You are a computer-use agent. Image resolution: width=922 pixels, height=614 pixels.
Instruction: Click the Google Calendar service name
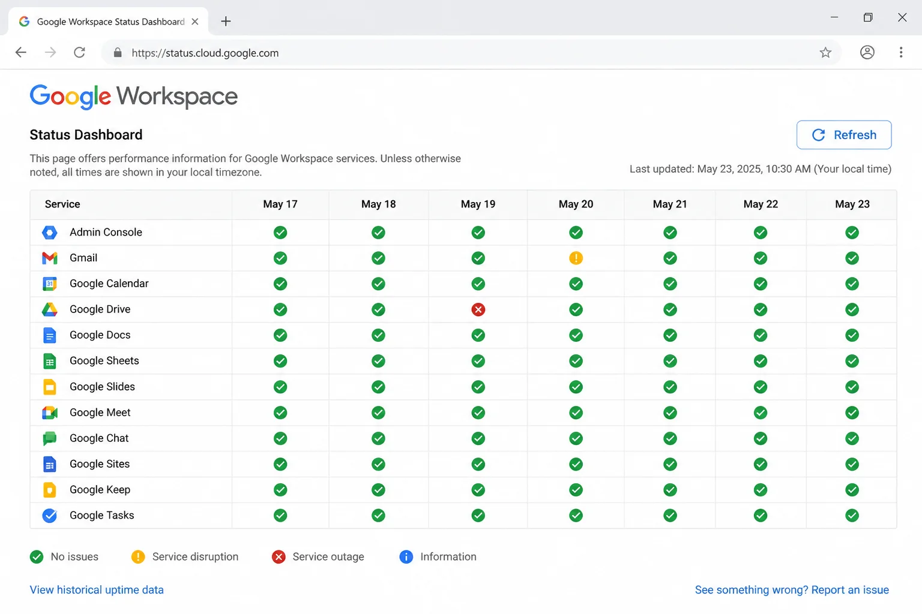click(109, 284)
